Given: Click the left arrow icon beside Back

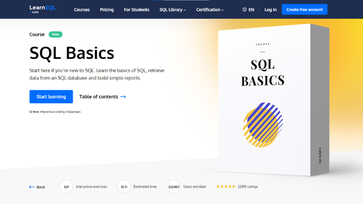Looking at the screenshot, I should (x=32, y=187).
